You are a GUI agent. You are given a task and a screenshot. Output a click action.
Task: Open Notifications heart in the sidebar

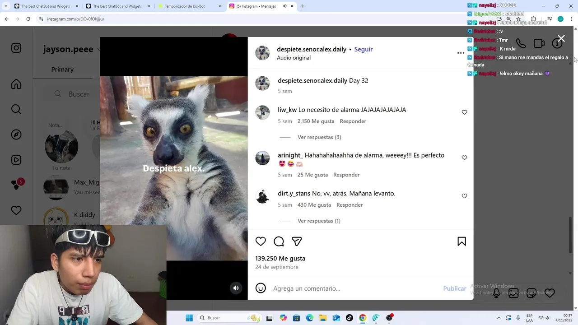click(x=16, y=210)
